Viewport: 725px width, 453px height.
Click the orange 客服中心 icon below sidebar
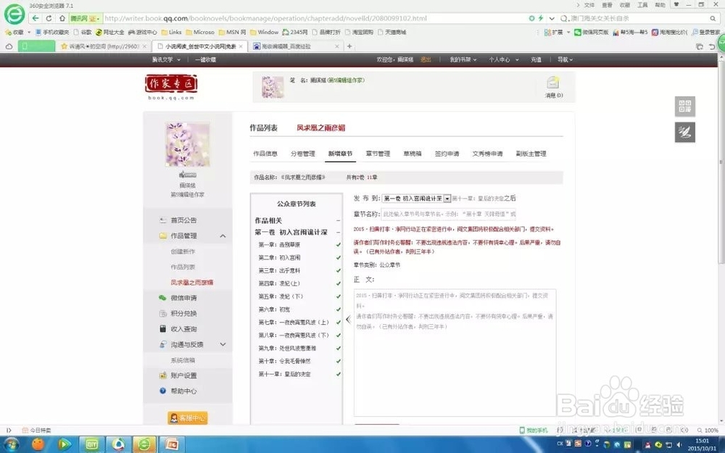[x=187, y=418]
